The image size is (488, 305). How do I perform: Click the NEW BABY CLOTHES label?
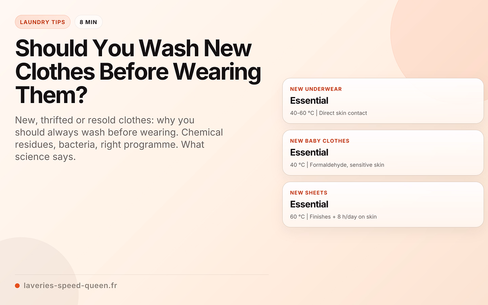coord(320,141)
